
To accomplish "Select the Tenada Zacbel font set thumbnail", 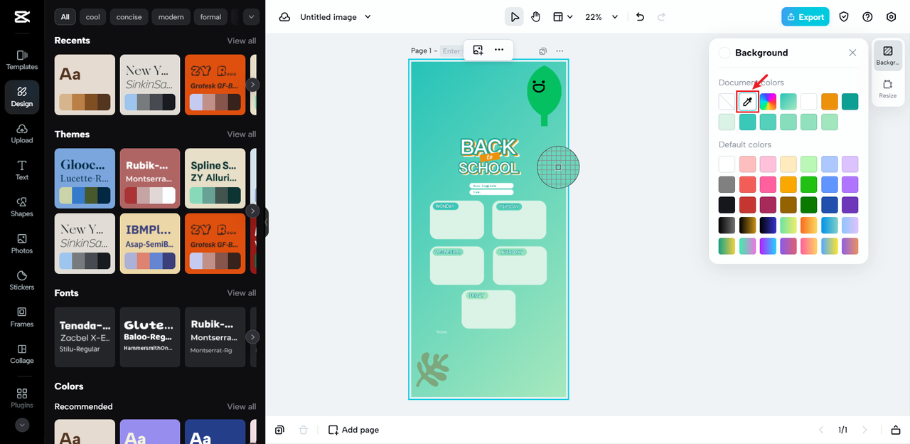I will pos(85,337).
